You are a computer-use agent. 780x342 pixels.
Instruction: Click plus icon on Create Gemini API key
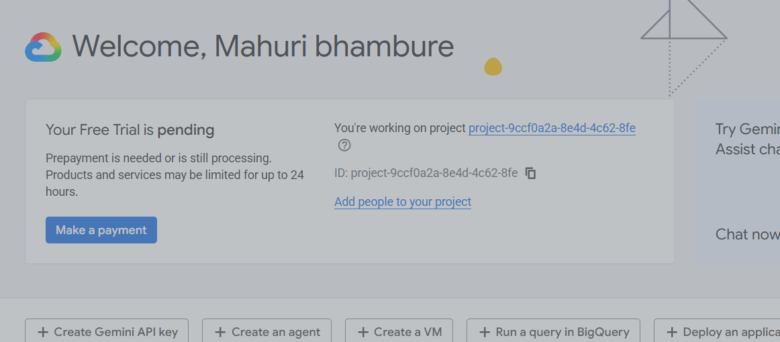(x=43, y=332)
